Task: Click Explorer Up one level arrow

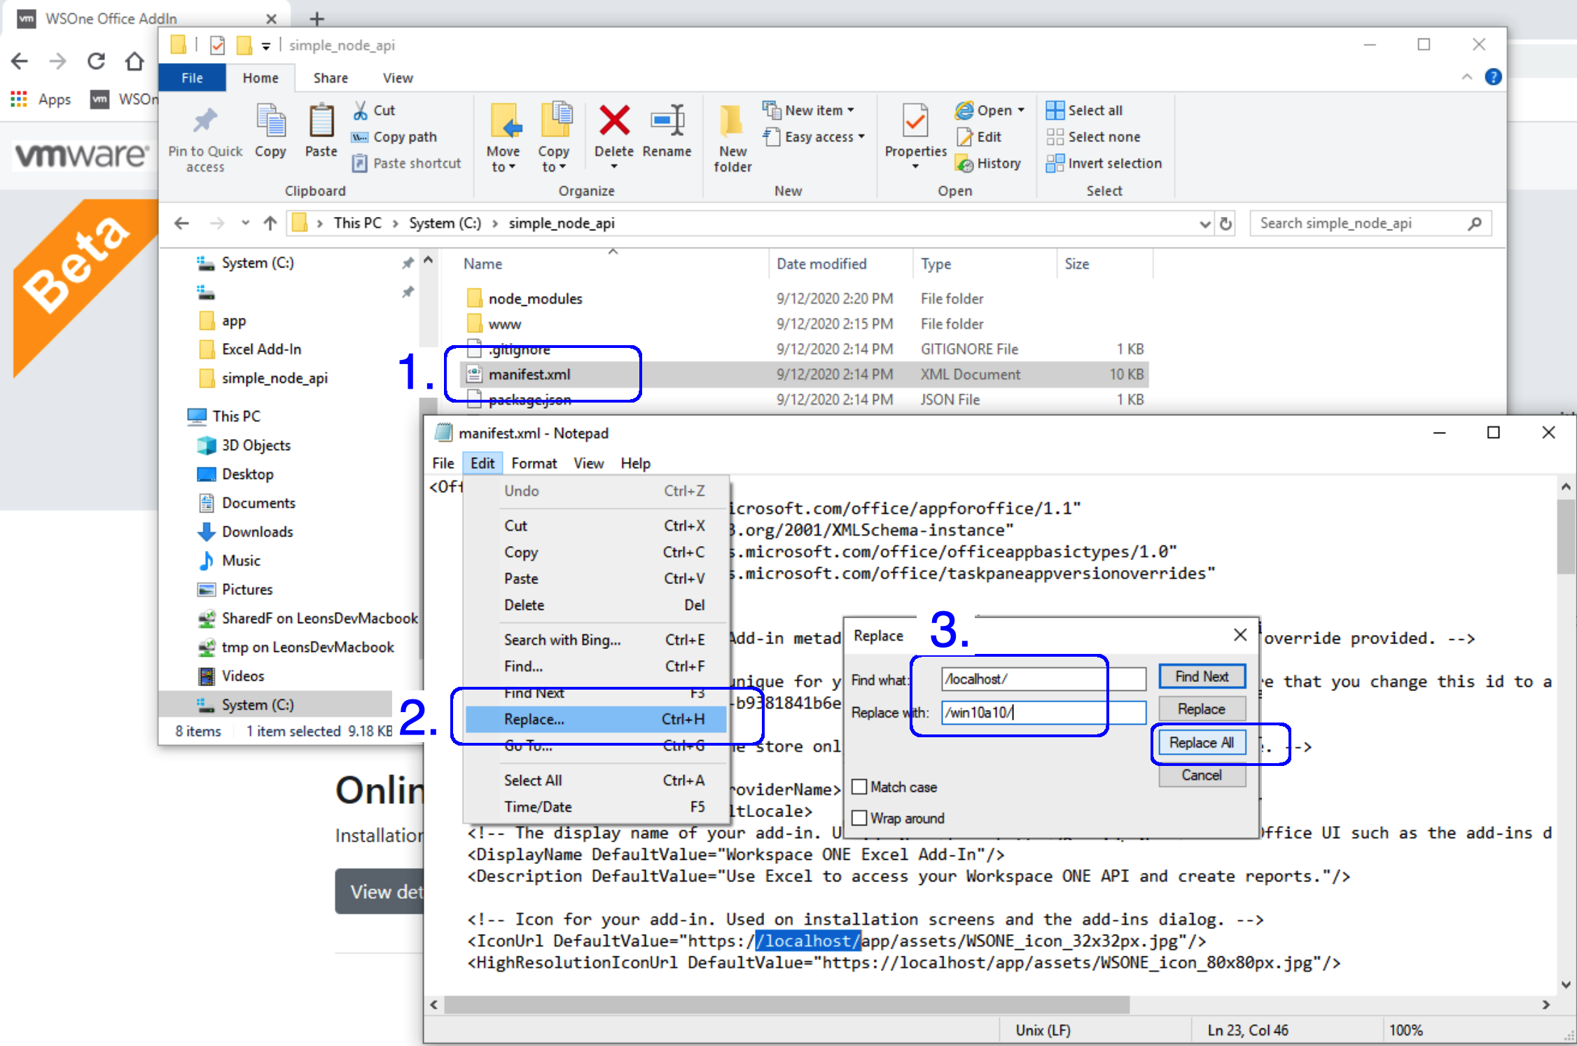Action: 270,223
